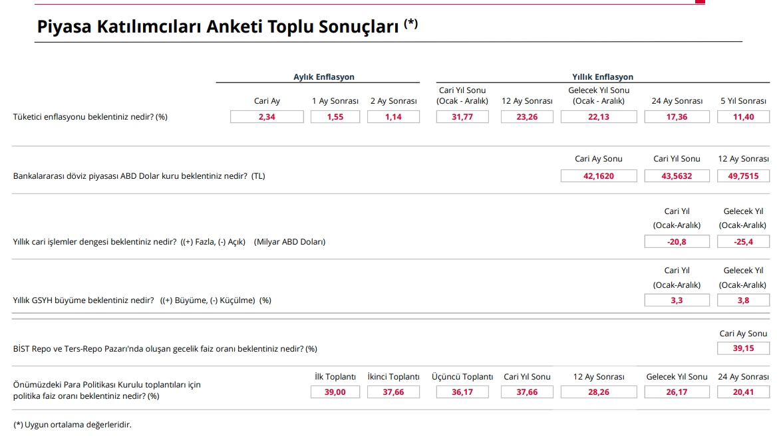Click the Yıllık Enflasyon column group header
The width and height of the screenshot is (779, 448).
(603, 77)
